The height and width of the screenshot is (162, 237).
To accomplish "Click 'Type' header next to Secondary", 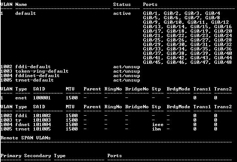I will tap(60, 156).
